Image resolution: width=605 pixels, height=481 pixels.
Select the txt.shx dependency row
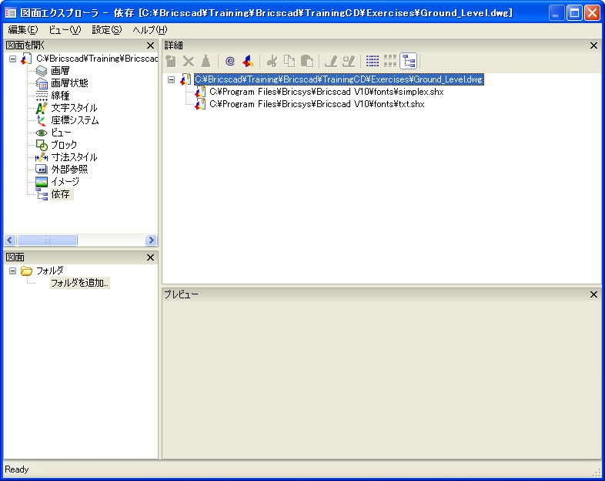point(317,104)
